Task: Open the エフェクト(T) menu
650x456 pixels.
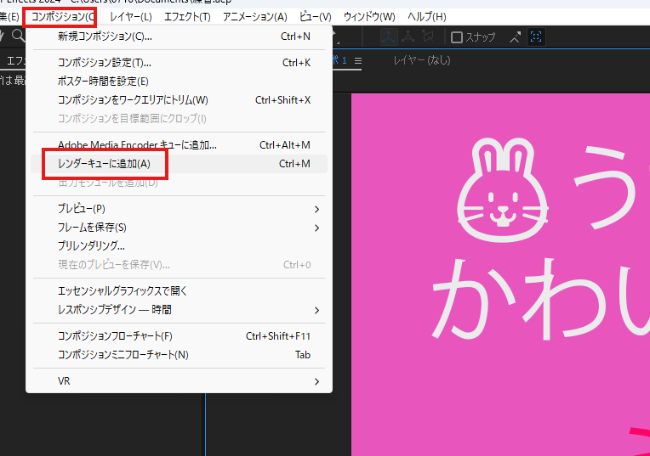Action: click(187, 17)
